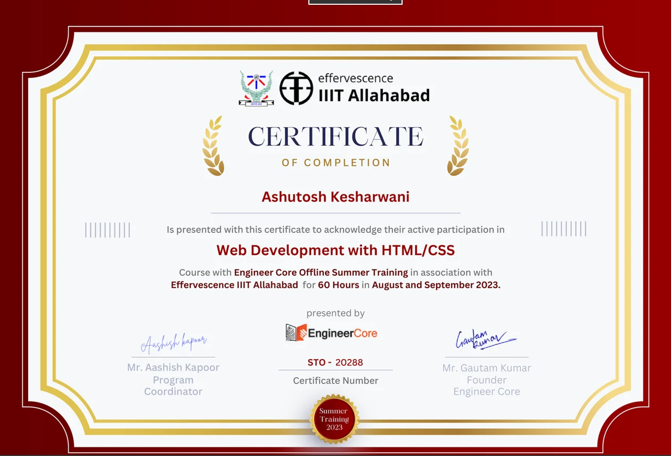This screenshot has height=456, width=671.
Task: Click the right vertical barcode stripes decoration
Action: (x=563, y=229)
